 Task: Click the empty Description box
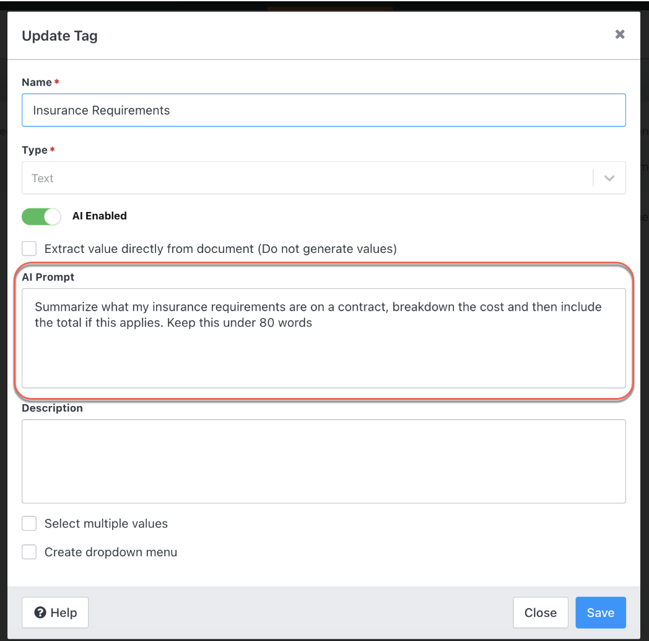pos(323,461)
